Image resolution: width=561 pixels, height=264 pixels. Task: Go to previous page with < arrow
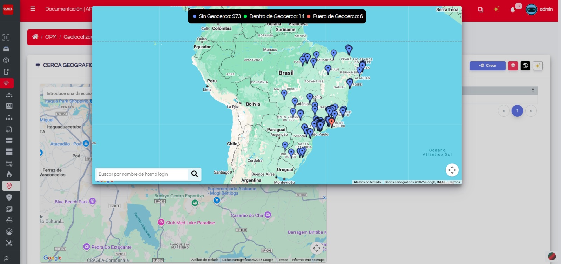[504, 111]
